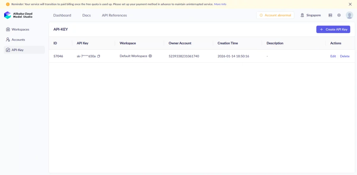This screenshot has height=175, width=357.
Task: Open the Singapore region selector
Action: (x=311, y=15)
